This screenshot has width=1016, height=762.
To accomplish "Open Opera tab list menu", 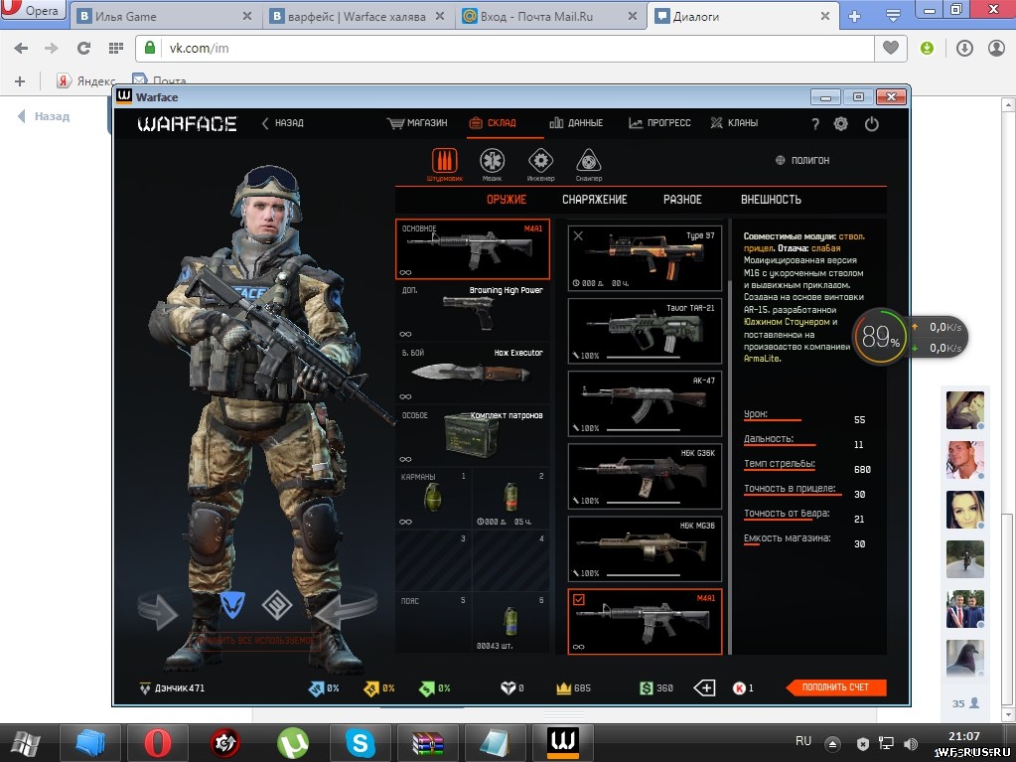I will (x=893, y=16).
